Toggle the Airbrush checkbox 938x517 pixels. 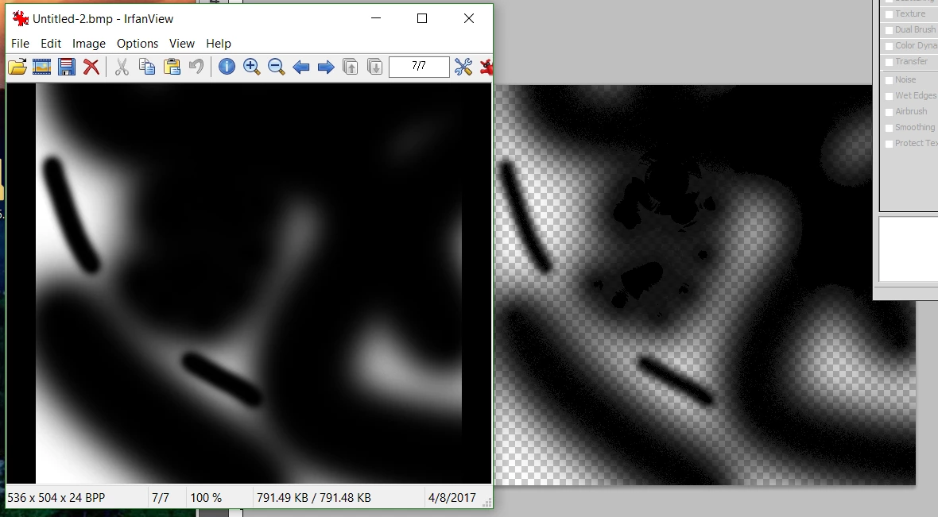889,112
